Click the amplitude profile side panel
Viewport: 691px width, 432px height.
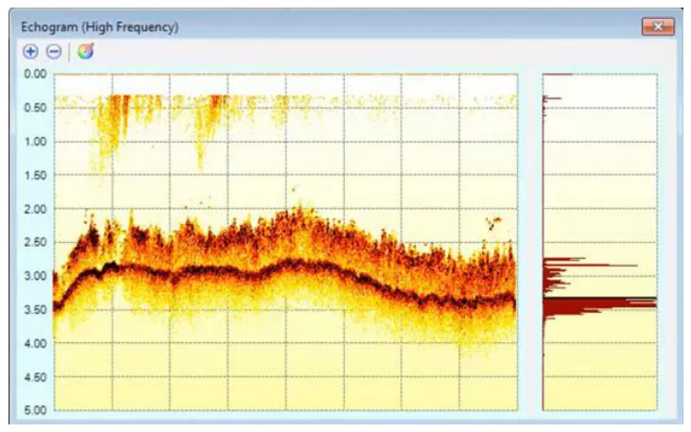(599, 242)
